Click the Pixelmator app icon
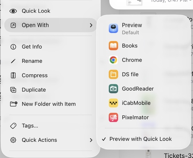This screenshot has width=193, height=158. (113, 117)
